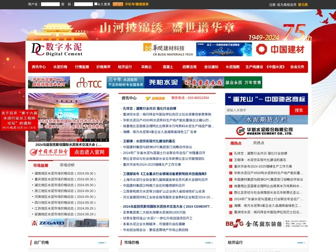This screenshot has width=336, height=252.
Task: Go to slide 6 in carousel
Action: point(106,140)
